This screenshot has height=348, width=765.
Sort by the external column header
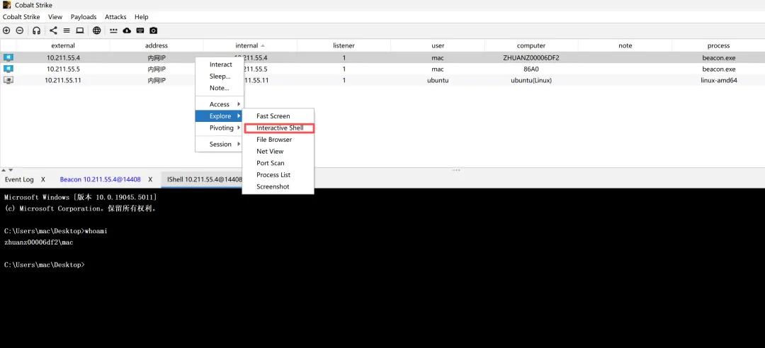click(63, 45)
